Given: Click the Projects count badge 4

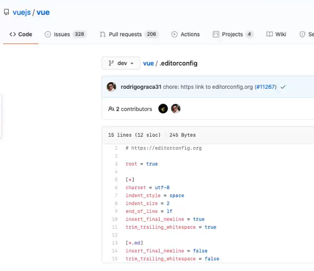Looking at the screenshot, I should 249,34.
